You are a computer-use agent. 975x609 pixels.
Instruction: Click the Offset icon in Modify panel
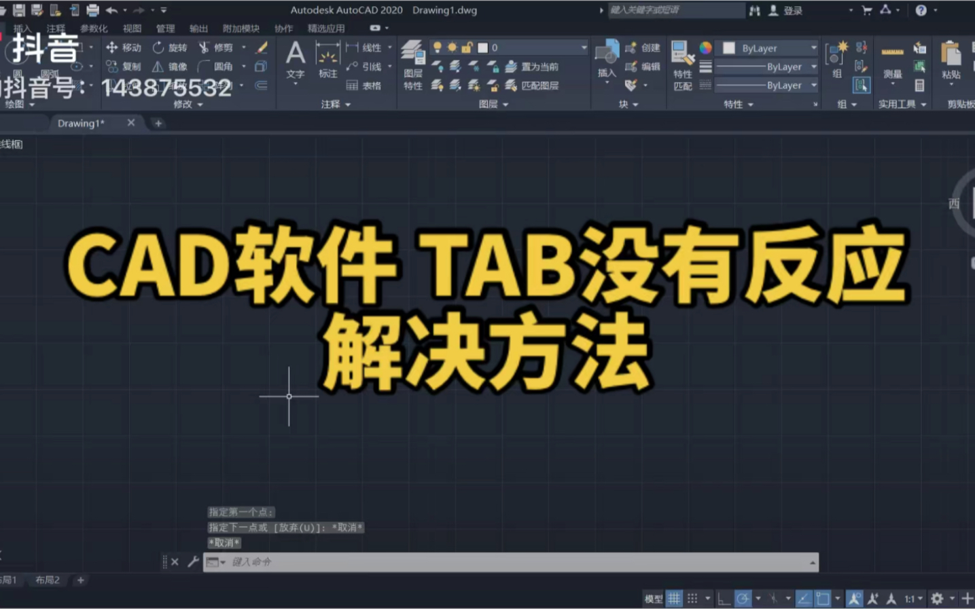tap(261, 86)
